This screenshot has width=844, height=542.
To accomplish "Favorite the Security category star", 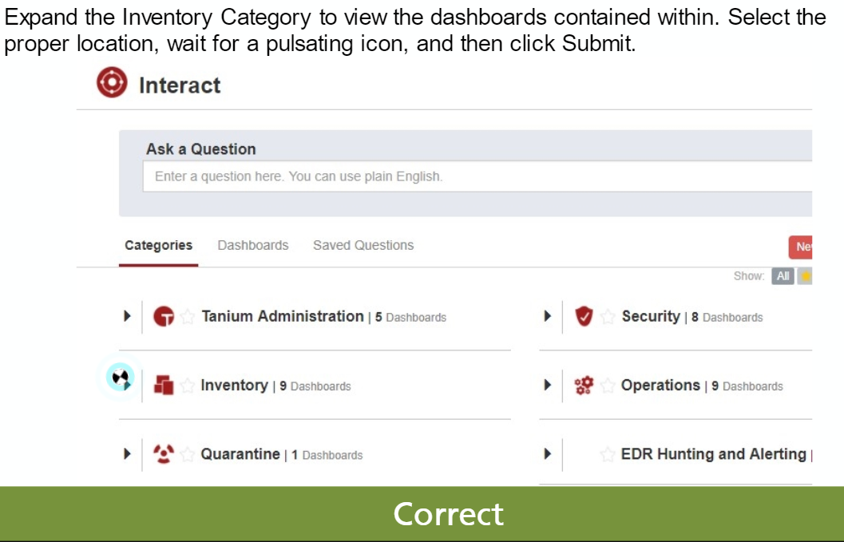I will tap(608, 317).
